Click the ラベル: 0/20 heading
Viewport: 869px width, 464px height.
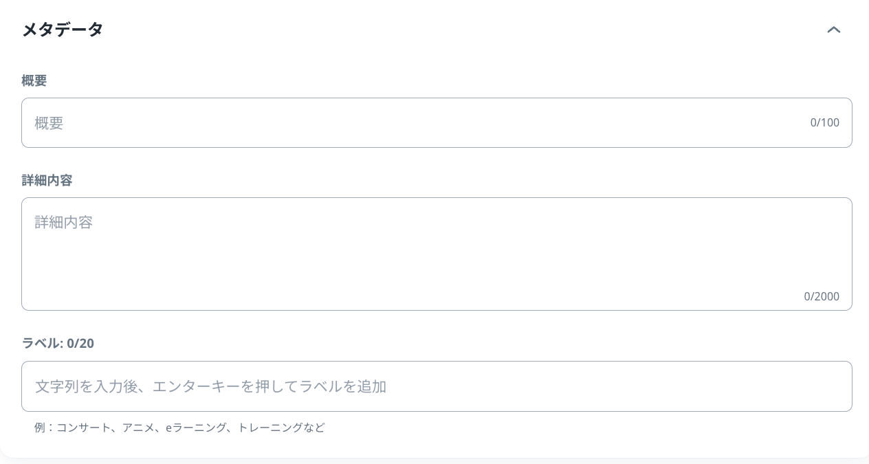(x=58, y=343)
